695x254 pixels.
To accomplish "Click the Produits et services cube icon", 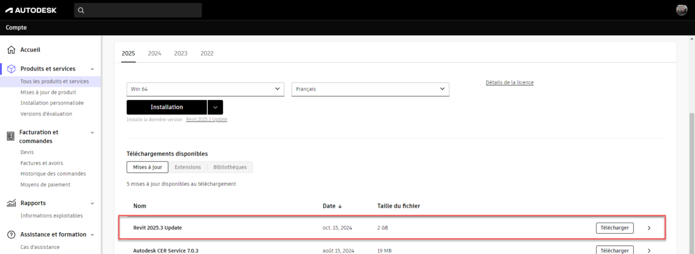I will click(x=10, y=69).
